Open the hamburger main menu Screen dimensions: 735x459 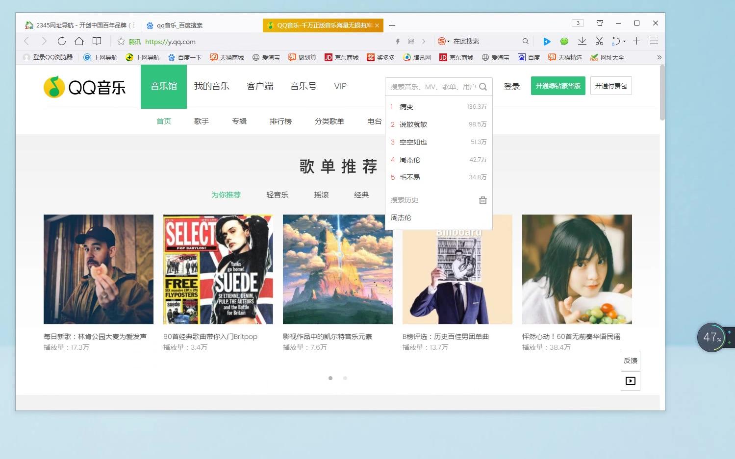[x=654, y=41]
